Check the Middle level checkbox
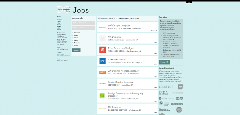The height and width of the screenshot is (115, 240). (73, 38)
